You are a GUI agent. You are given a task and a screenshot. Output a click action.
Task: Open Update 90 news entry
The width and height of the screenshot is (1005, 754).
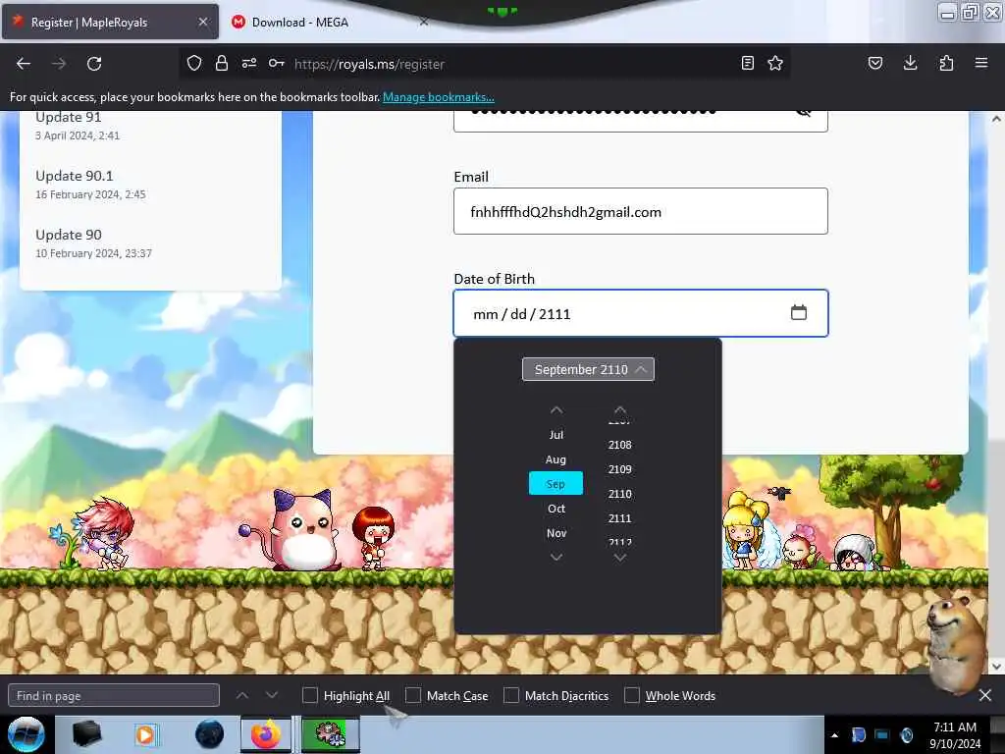[69, 235]
